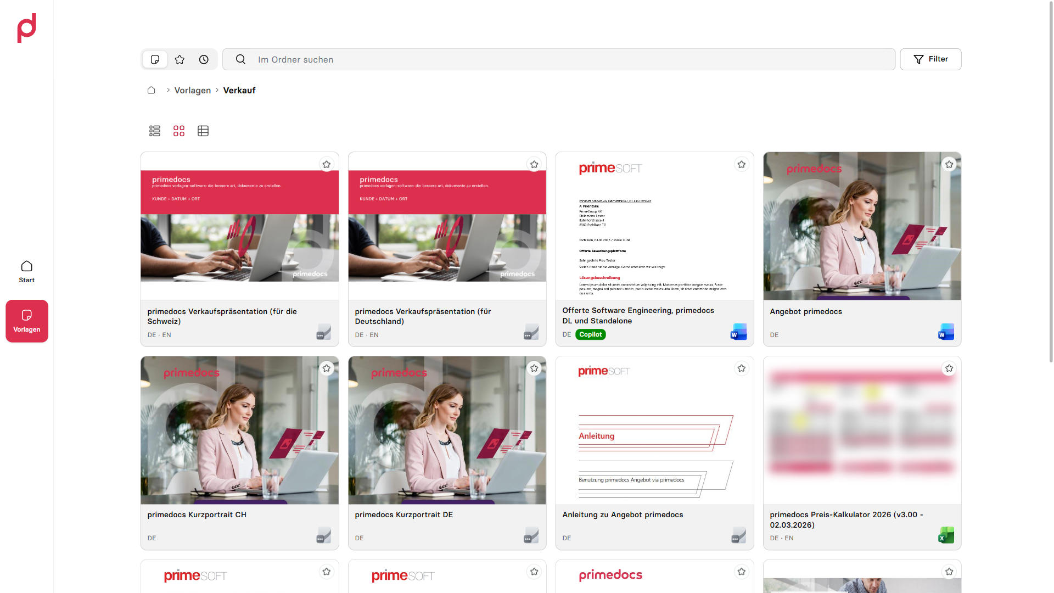
Task: Favorite the Anleitung zu Angebot primedocs card
Action: pos(742,368)
